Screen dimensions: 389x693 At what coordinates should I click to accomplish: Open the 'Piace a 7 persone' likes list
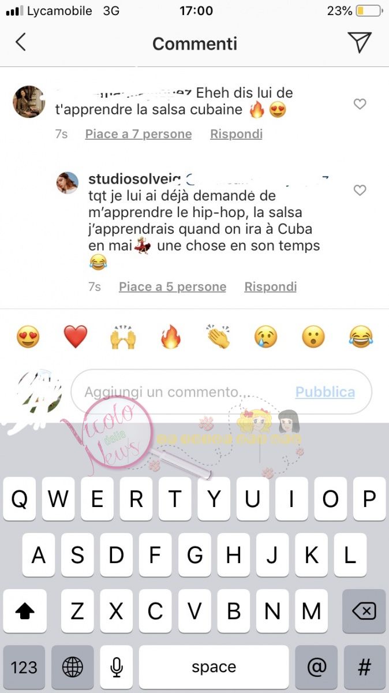139,134
